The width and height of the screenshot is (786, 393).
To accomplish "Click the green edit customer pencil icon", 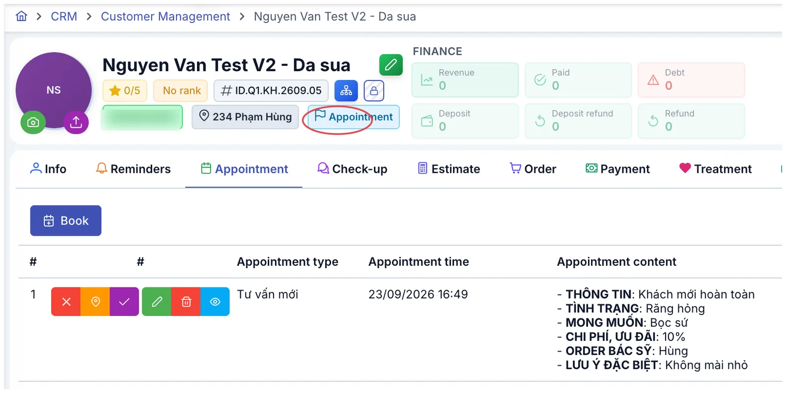I will click(x=391, y=64).
